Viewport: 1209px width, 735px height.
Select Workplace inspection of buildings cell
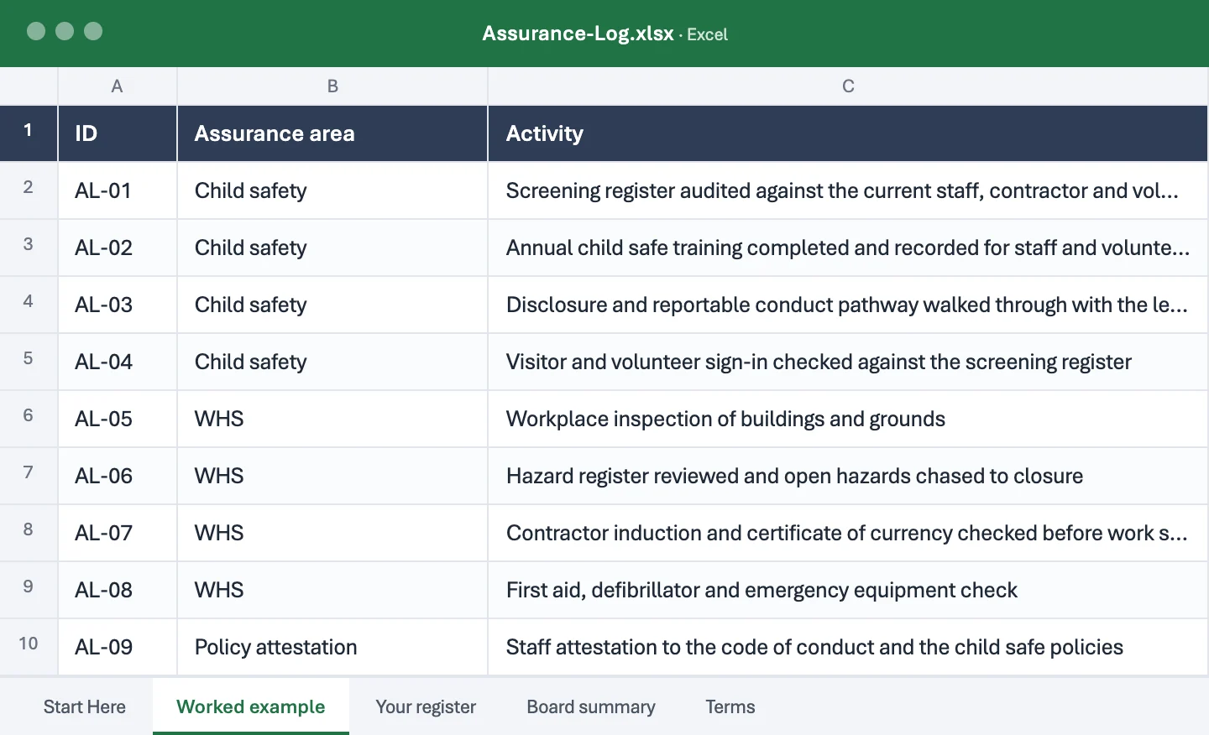848,419
